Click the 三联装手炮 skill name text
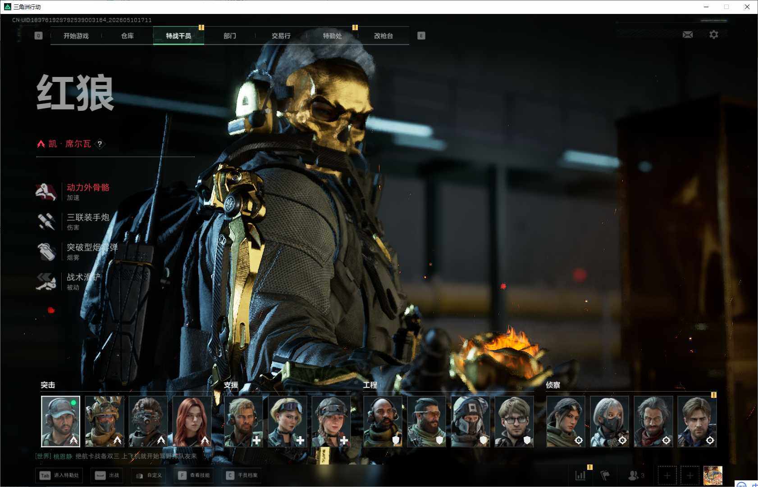This screenshot has height=487, width=758. click(88, 217)
